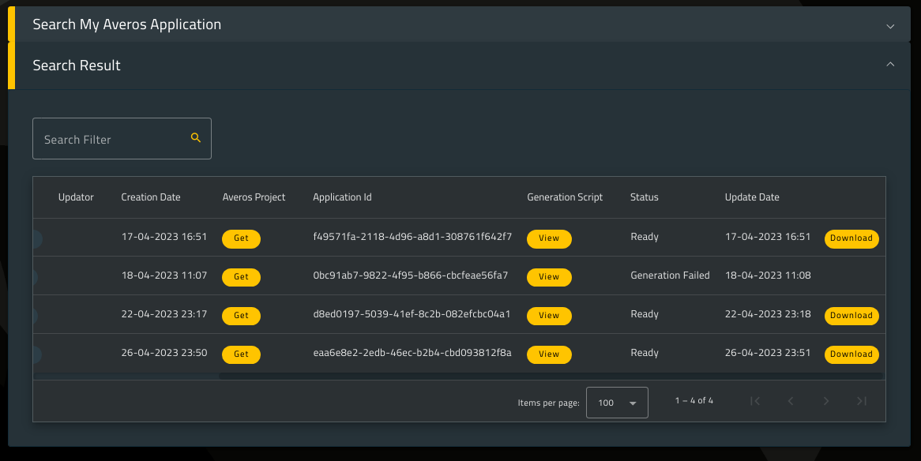Download the application updated 17-04-2023 16:51

(x=851, y=238)
